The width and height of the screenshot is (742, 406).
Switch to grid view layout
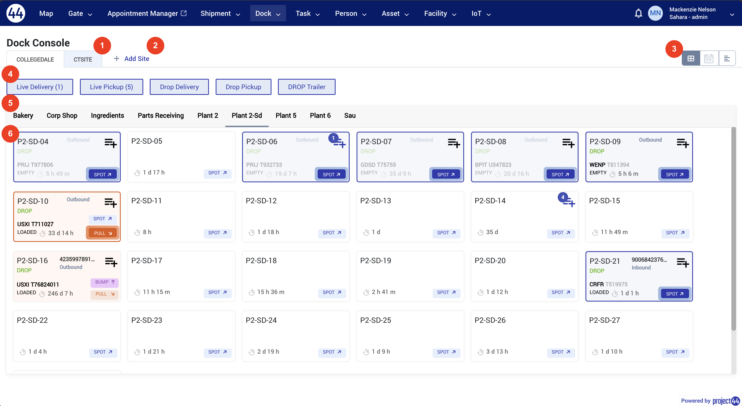(x=691, y=58)
